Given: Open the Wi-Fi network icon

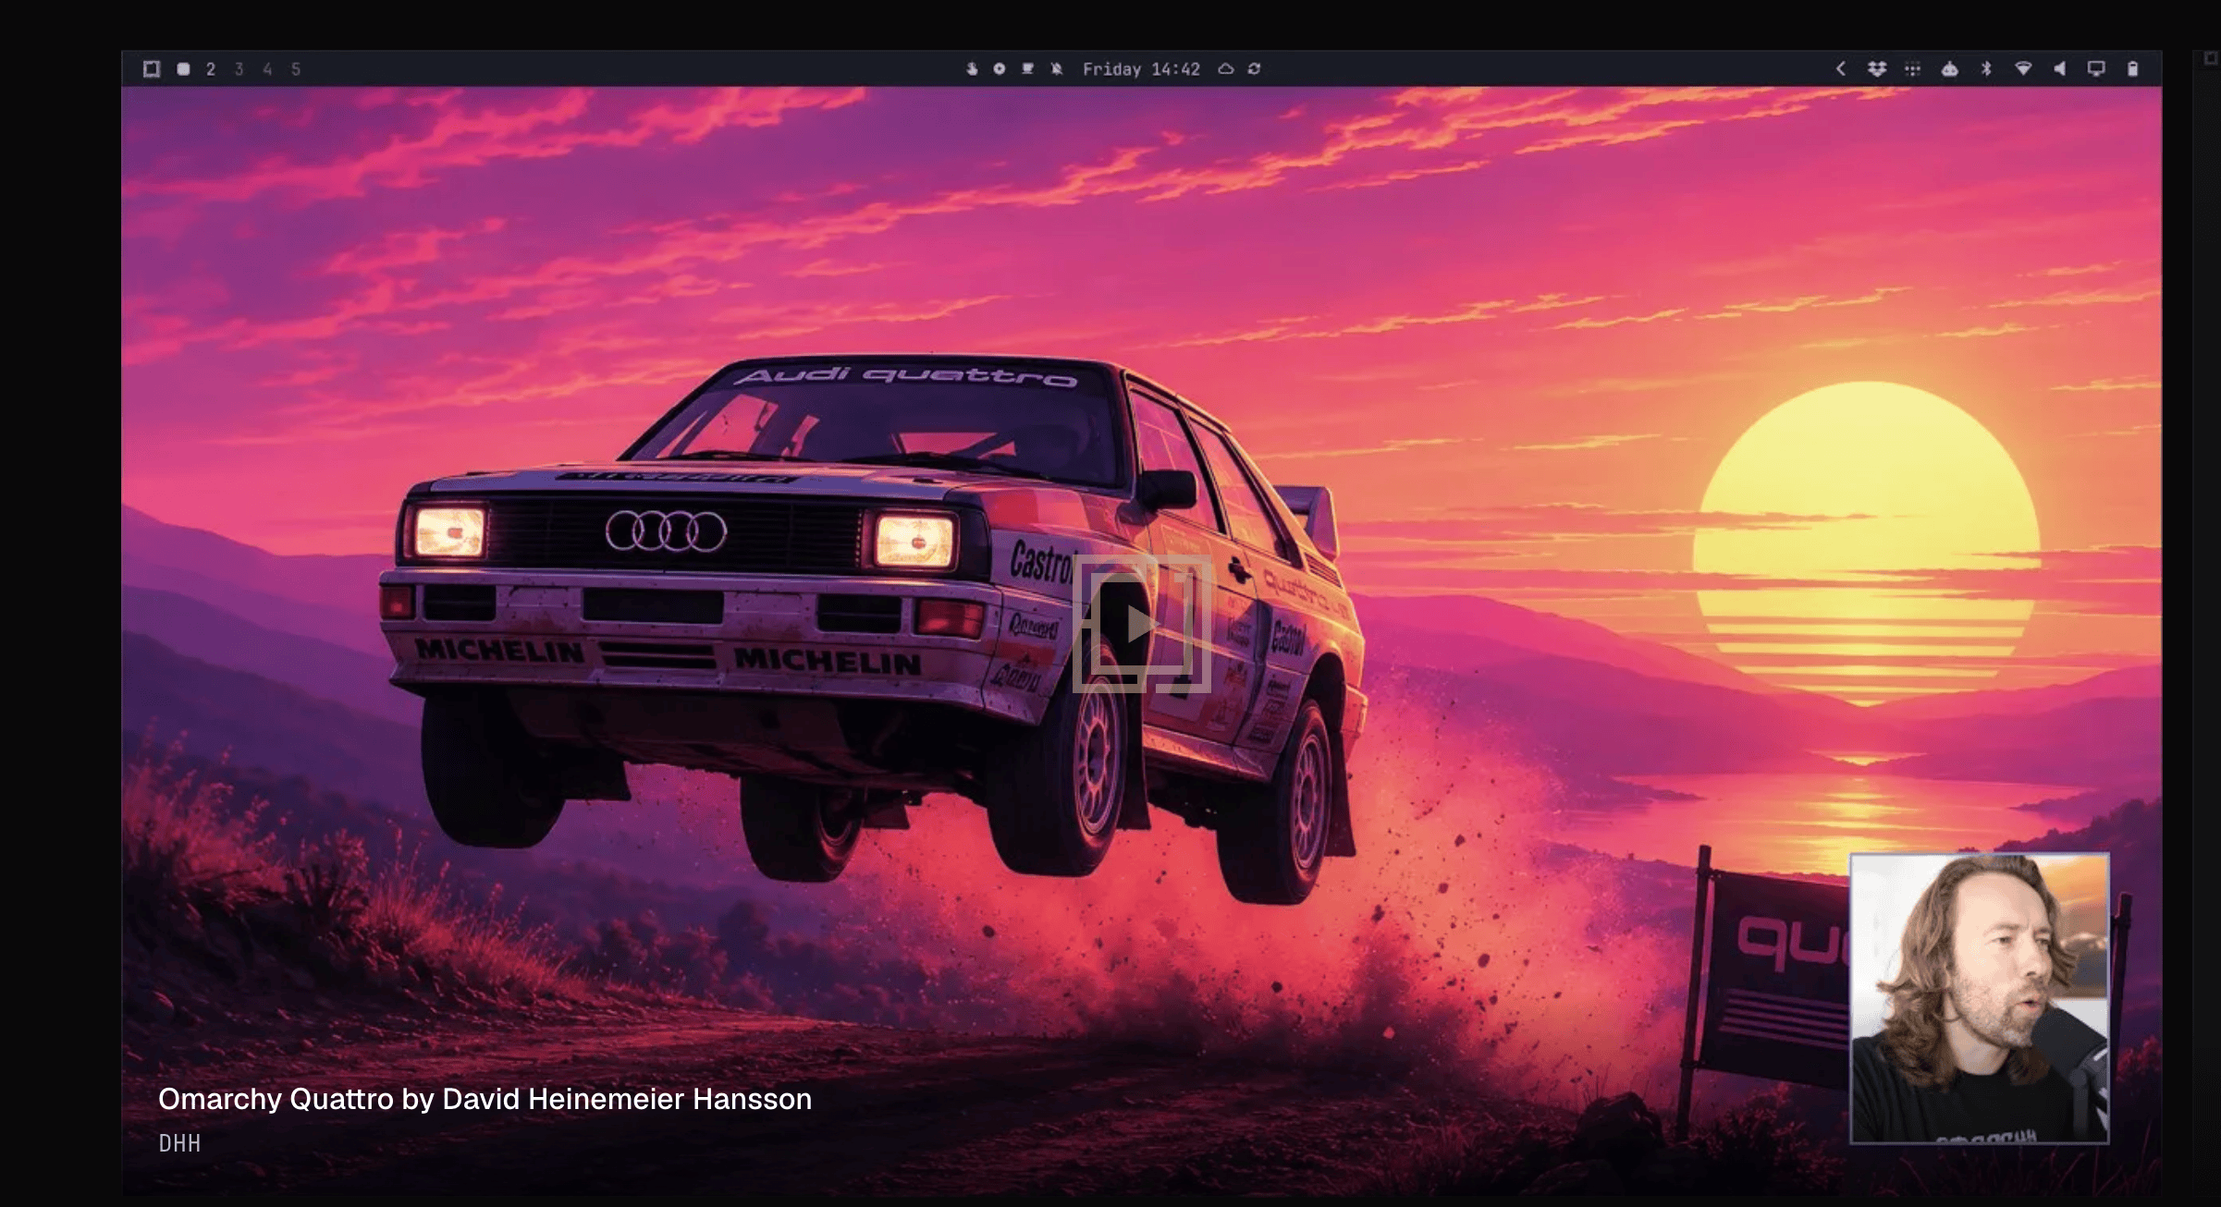Looking at the screenshot, I should click(2023, 68).
